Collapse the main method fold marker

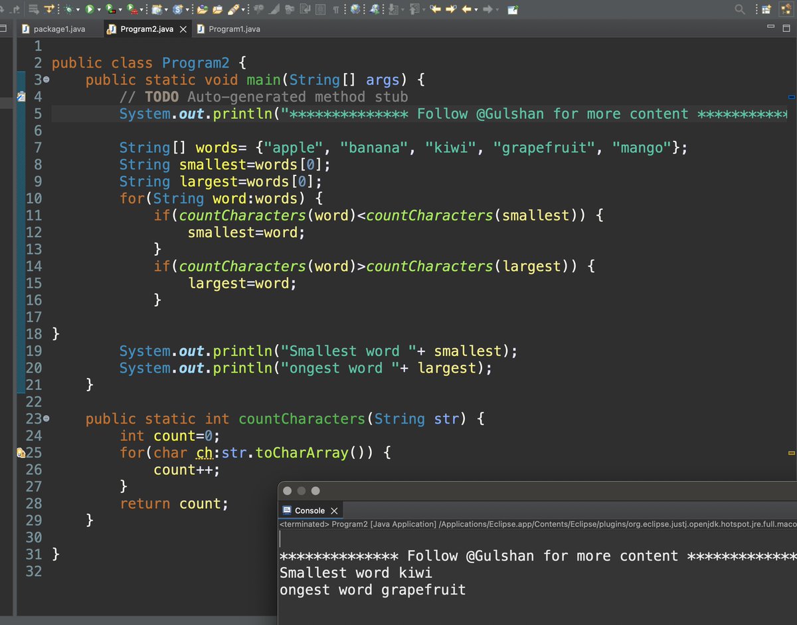coord(46,80)
